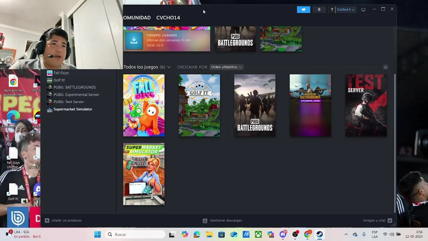Open Microsoft Store from taskbar
This screenshot has width=428, height=241.
[x=221, y=235]
